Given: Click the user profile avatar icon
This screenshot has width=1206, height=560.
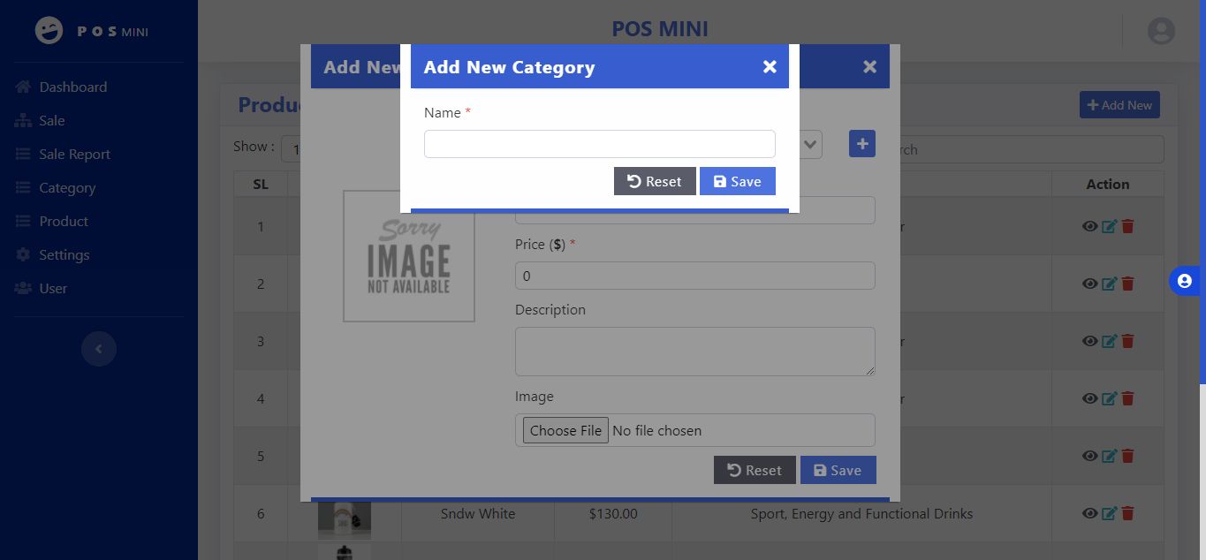Looking at the screenshot, I should [1161, 31].
